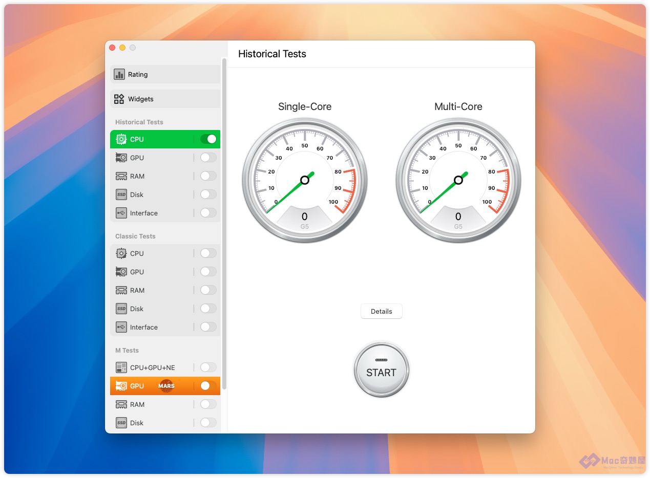Select Interface label under Classic Tests
Viewport: 650px width, 478px height.
144,327
